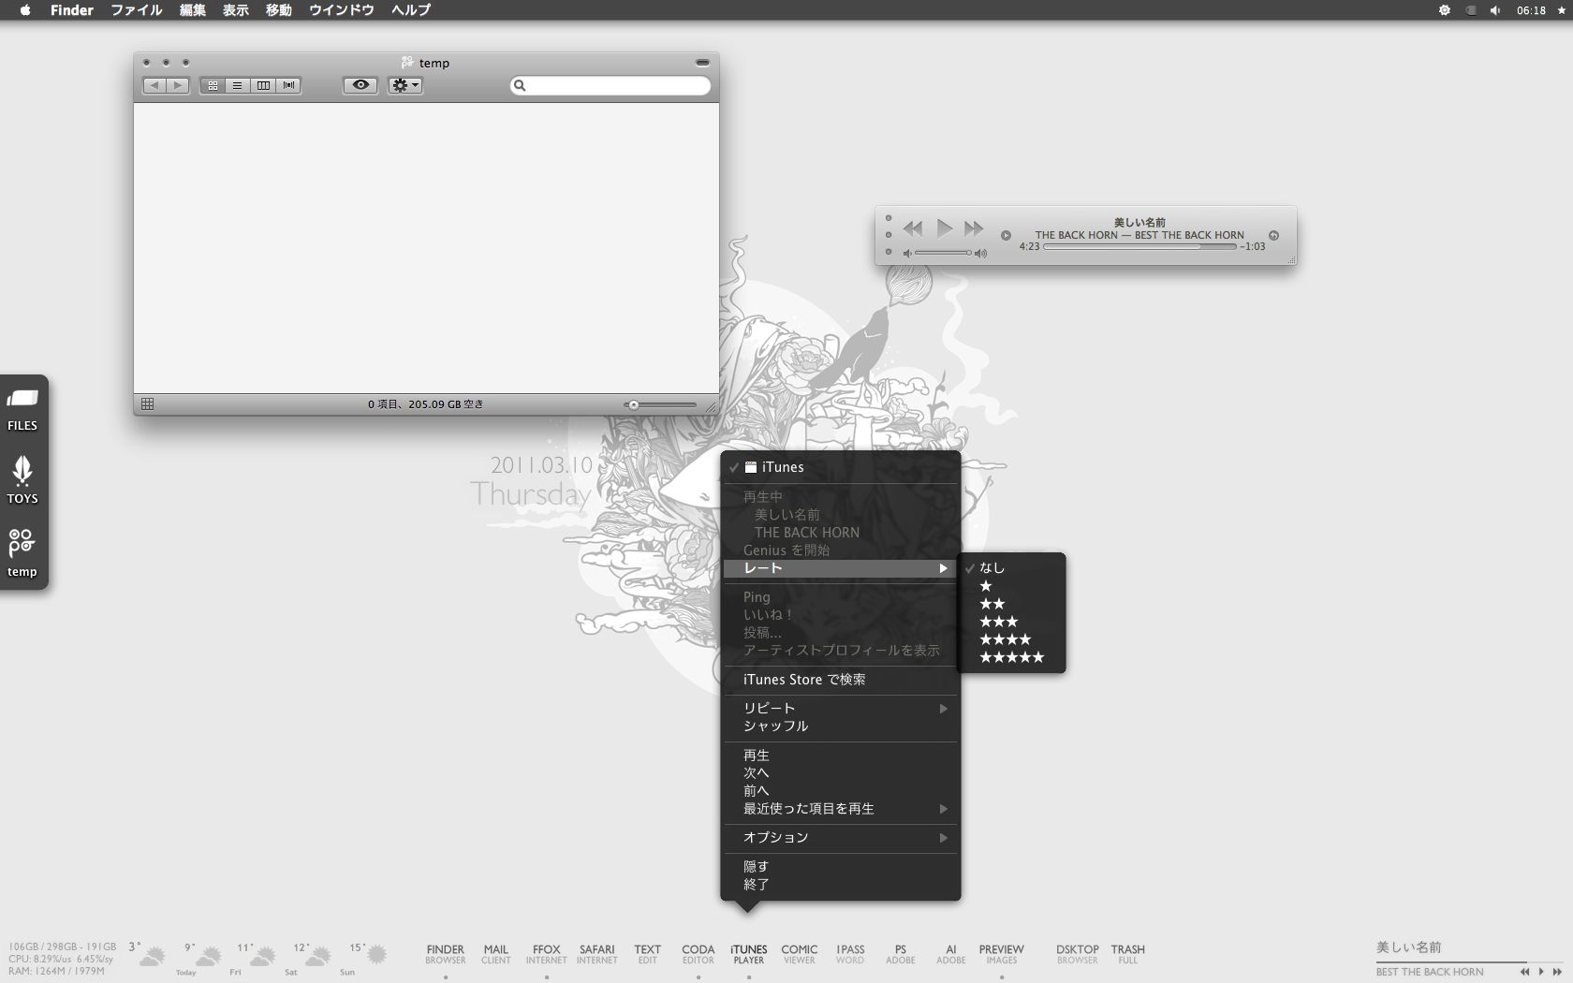Expand the オプション submenu

(841, 838)
